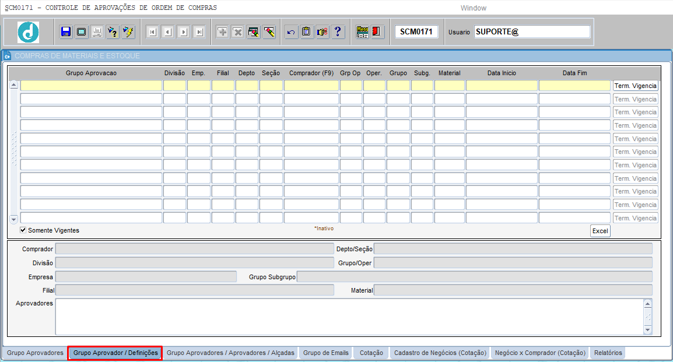Click the Save diskette icon
The height and width of the screenshot is (362, 673).
coord(66,31)
